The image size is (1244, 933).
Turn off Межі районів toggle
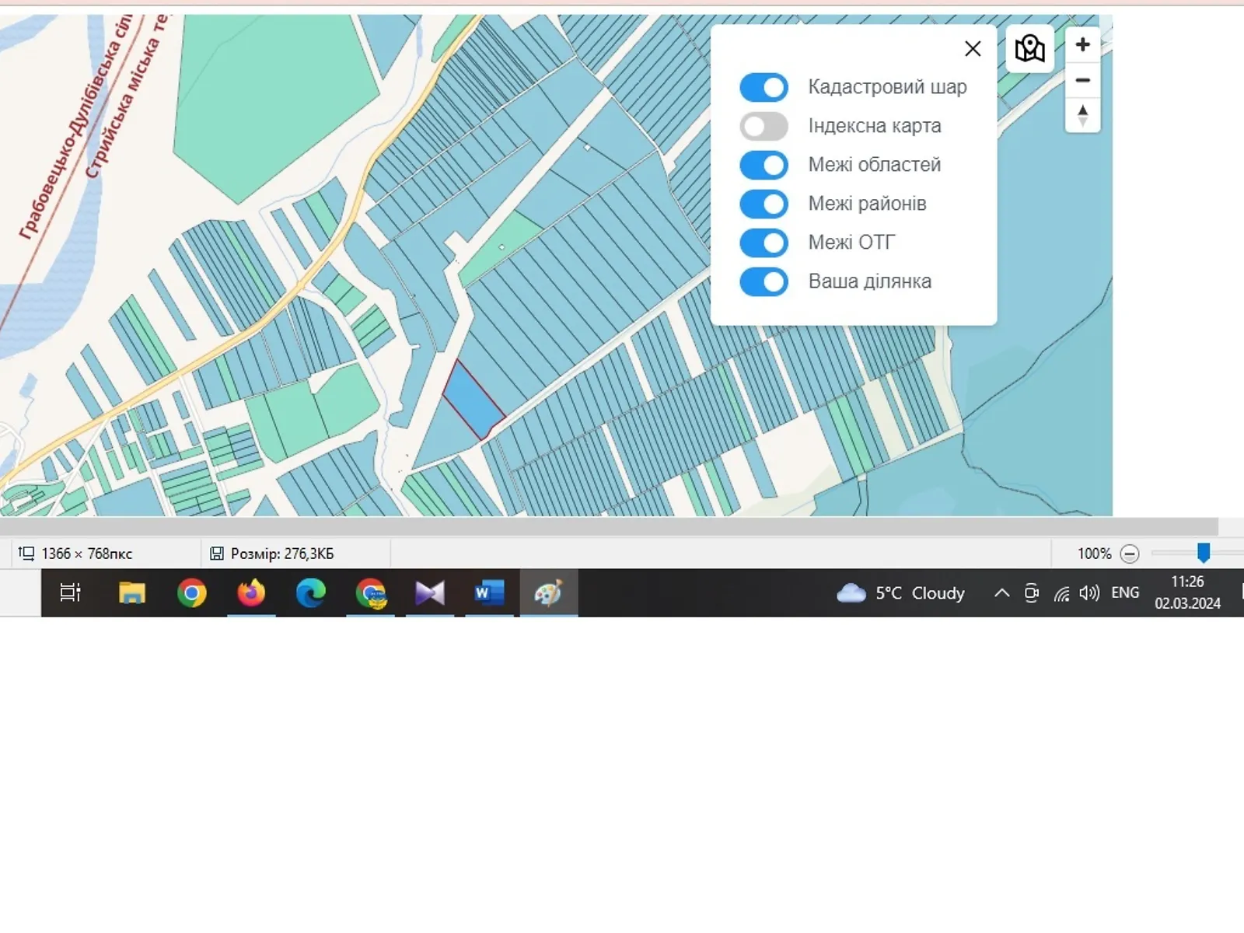(x=764, y=204)
